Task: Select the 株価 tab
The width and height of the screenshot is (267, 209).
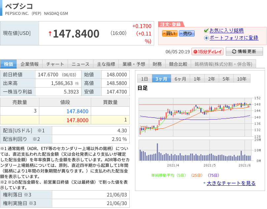Action: point(8,64)
